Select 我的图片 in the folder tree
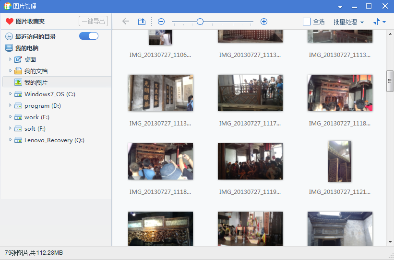 coord(36,82)
